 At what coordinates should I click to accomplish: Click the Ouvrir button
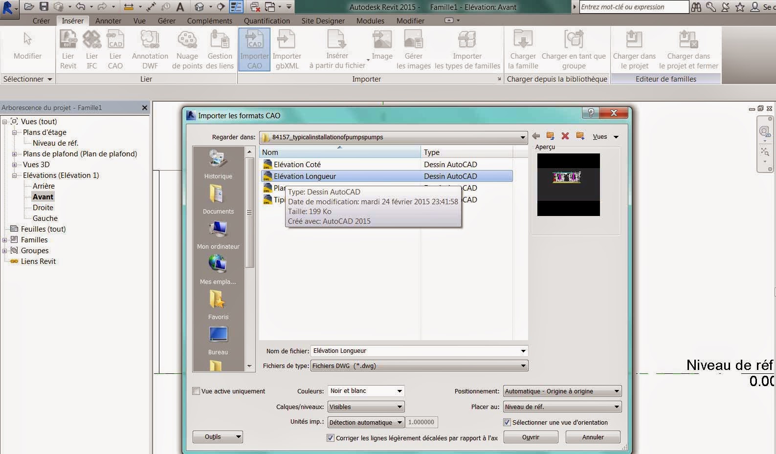[x=531, y=437]
